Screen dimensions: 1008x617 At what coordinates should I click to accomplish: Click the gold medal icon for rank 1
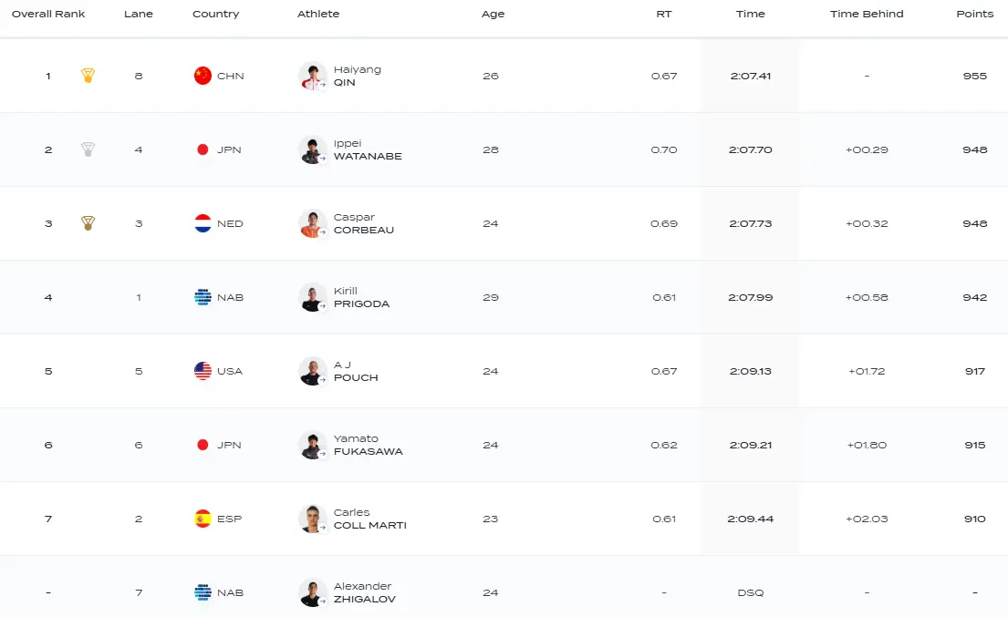point(88,76)
